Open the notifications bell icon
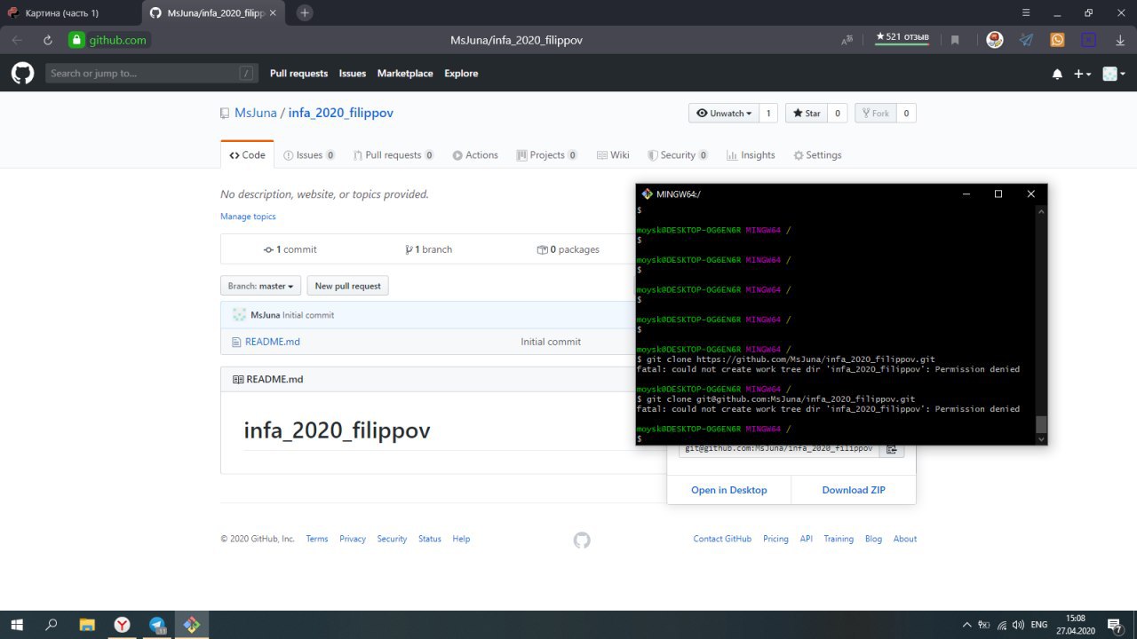 tap(1057, 75)
